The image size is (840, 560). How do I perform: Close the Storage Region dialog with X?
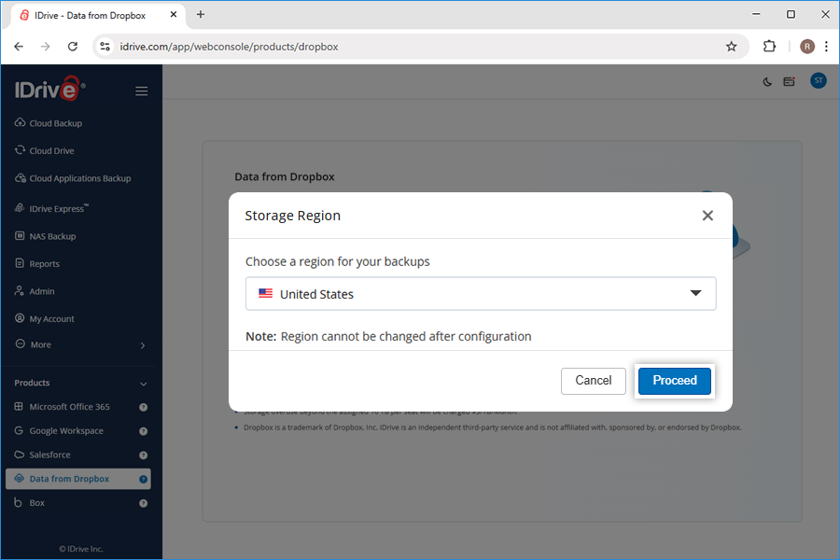click(x=707, y=216)
